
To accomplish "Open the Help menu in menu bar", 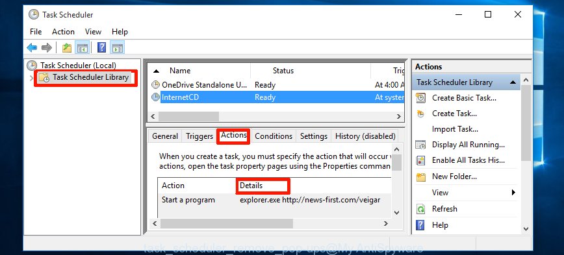I will [120, 32].
